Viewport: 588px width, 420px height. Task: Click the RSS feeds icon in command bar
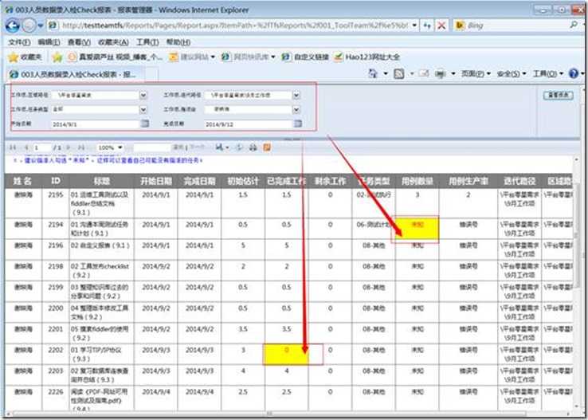tap(399, 73)
